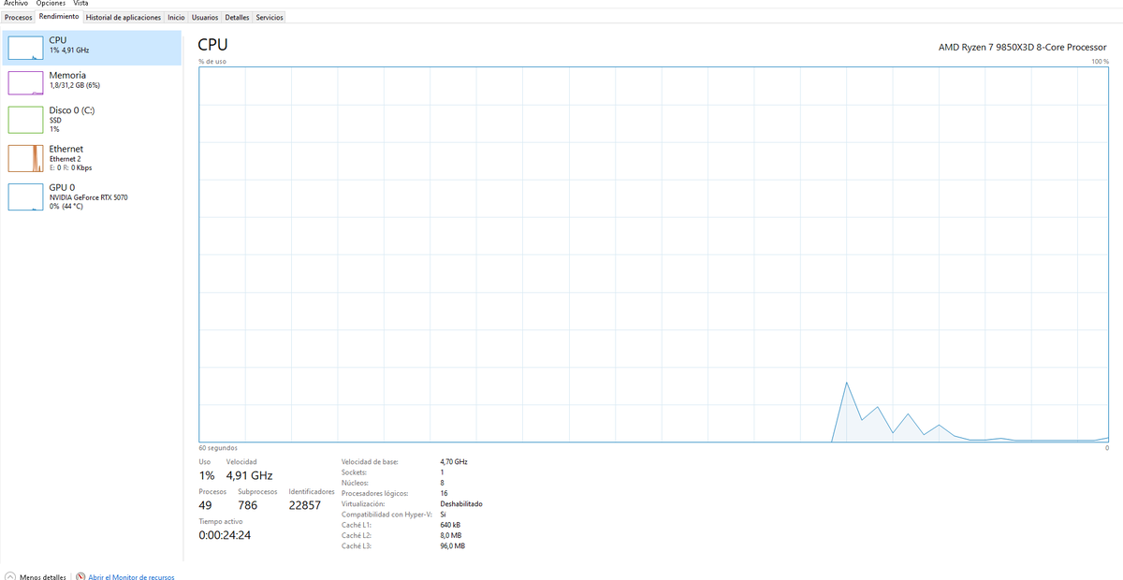Switch to the Procesos tab
The width and height of the screenshot is (1123, 580).
(19, 17)
